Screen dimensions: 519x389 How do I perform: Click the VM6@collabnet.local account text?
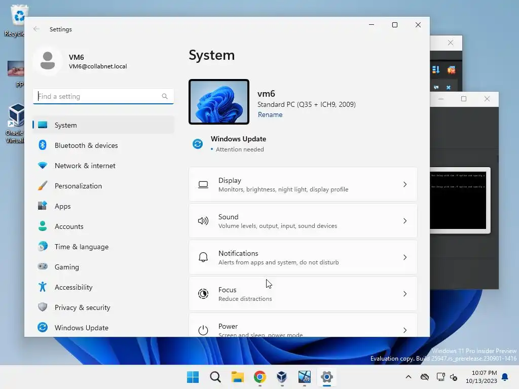click(x=98, y=66)
